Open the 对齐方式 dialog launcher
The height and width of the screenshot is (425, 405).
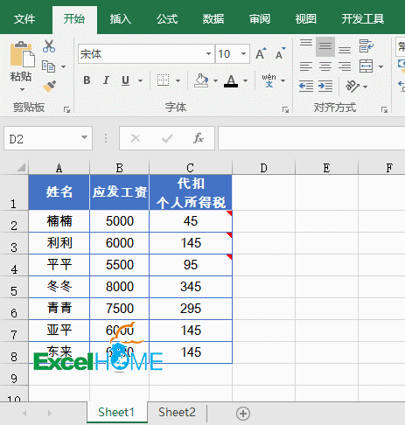click(x=384, y=109)
